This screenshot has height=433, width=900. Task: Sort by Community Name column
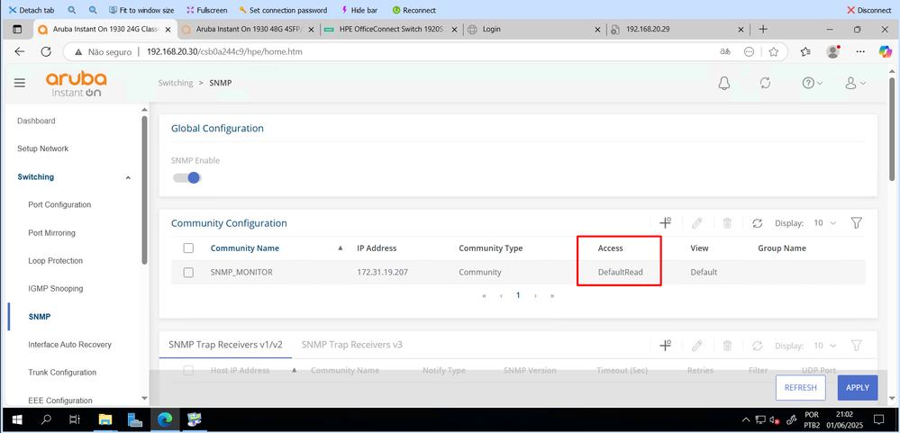[x=245, y=248]
